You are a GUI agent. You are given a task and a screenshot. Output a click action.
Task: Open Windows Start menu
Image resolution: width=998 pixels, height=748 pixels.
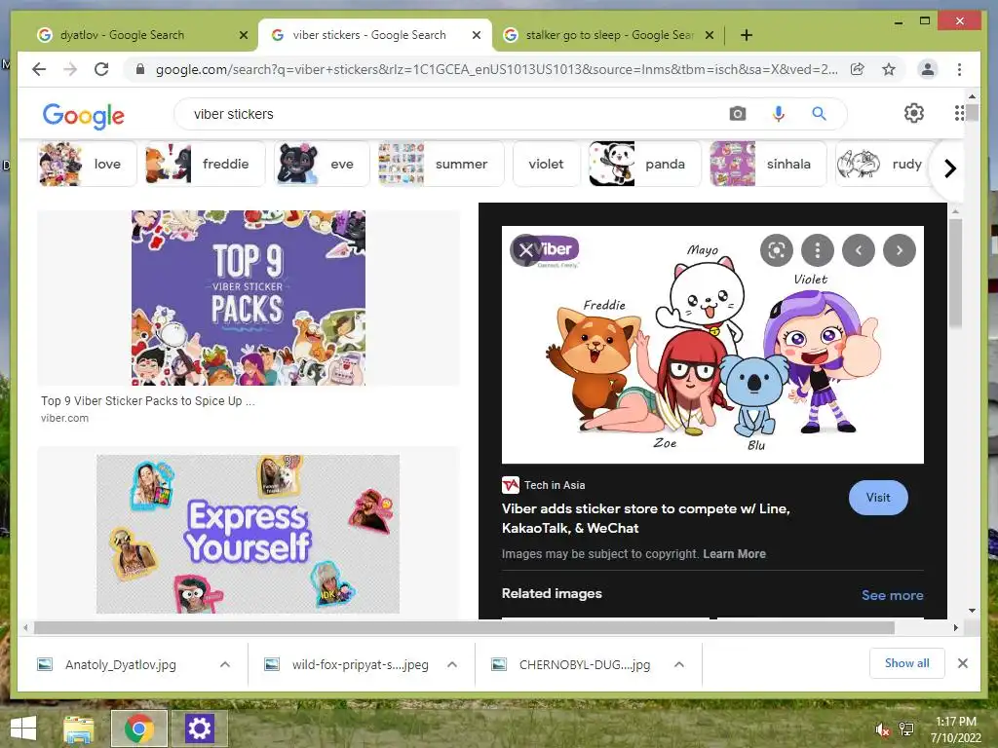tap(23, 729)
